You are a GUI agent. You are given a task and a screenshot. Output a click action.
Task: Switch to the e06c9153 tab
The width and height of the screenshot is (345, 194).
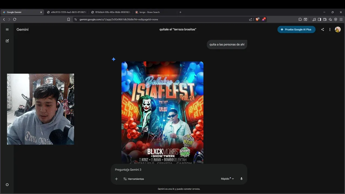point(66,12)
